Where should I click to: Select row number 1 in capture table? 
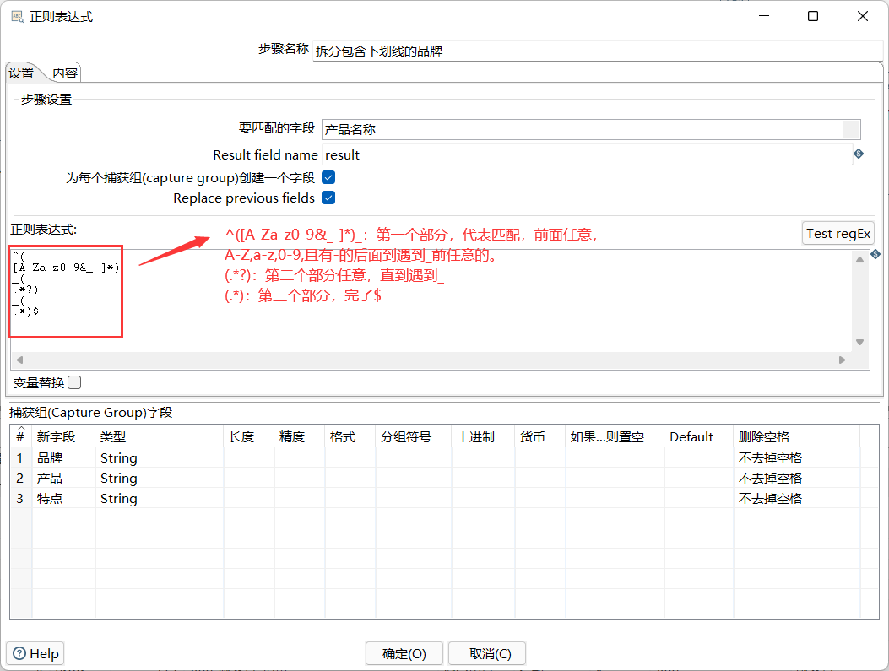[20, 458]
